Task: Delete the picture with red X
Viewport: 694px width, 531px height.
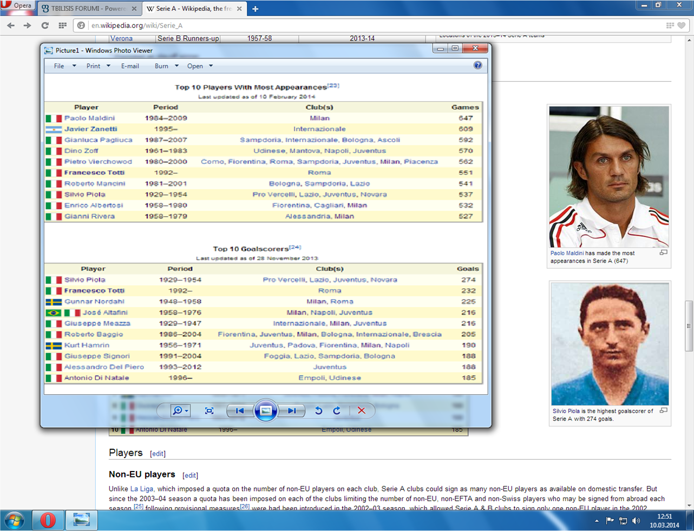Action: (x=362, y=411)
